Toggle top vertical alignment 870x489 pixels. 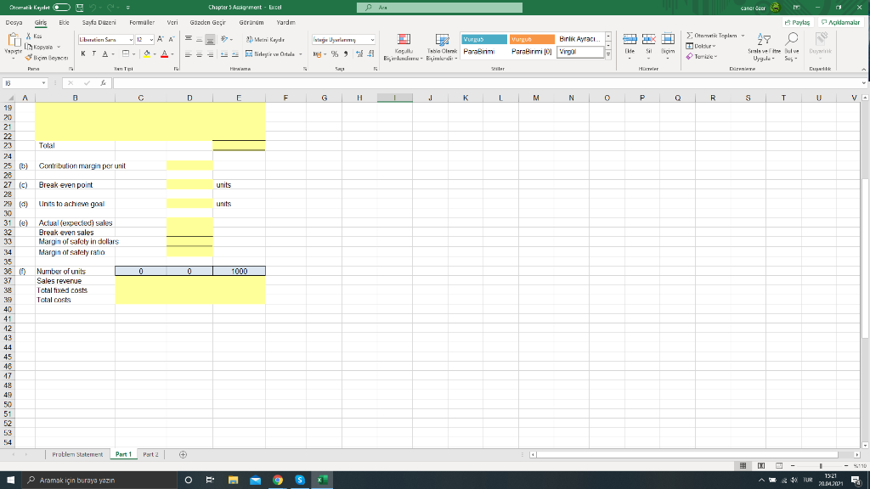pos(189,39)
